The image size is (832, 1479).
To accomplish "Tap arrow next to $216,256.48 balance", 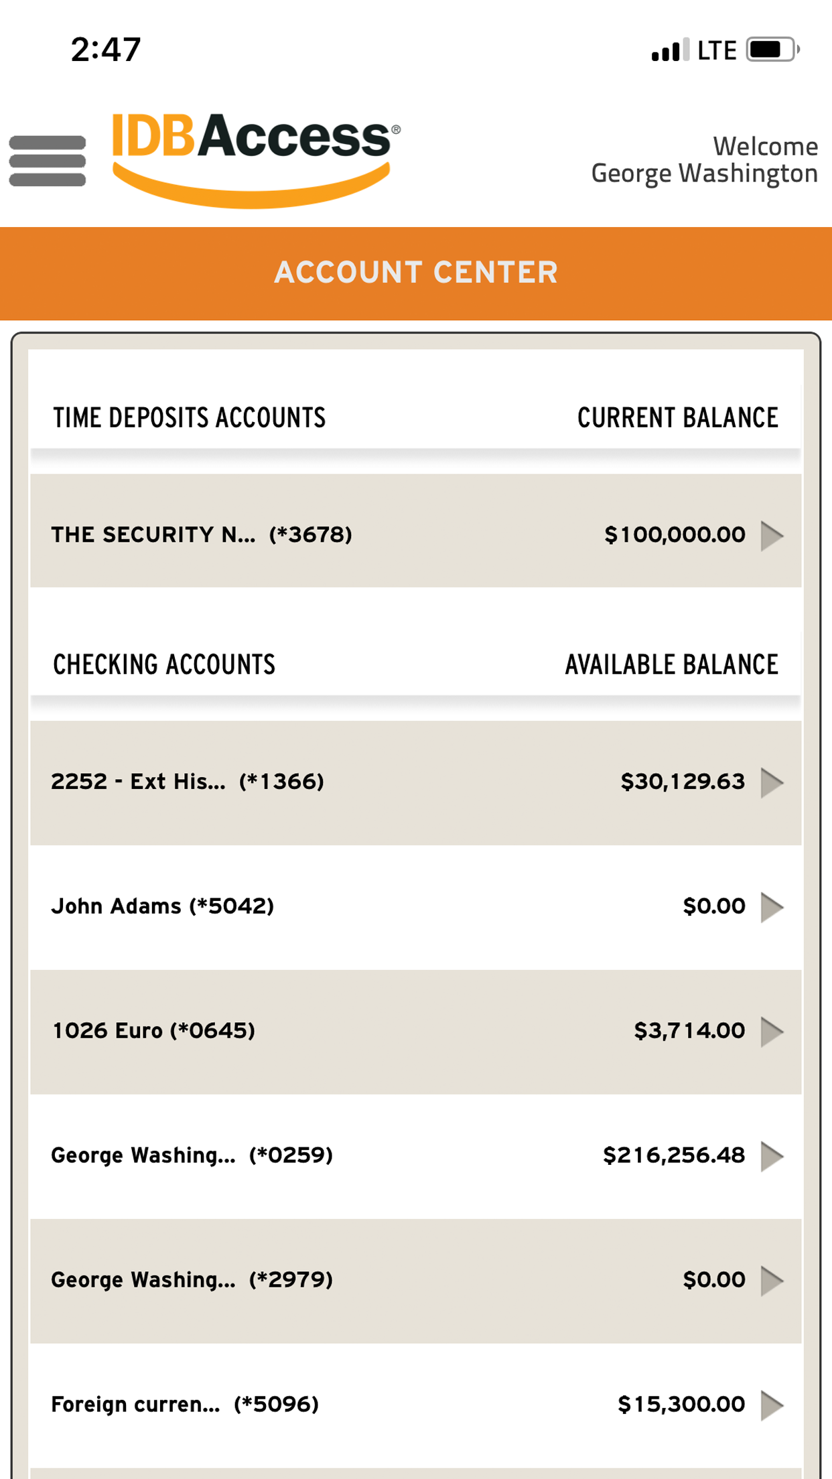I will 772,1156.
